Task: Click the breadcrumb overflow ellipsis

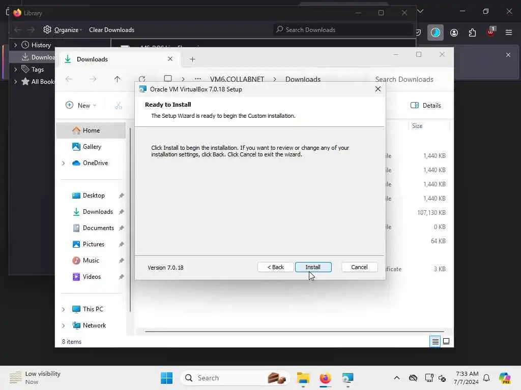Action: (198, 79)
